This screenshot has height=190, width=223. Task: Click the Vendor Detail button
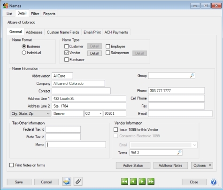(94, 53)
